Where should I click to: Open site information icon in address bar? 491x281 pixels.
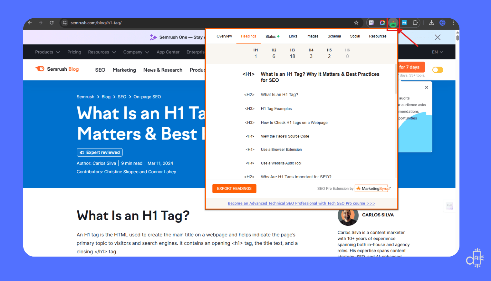point(65,23)
